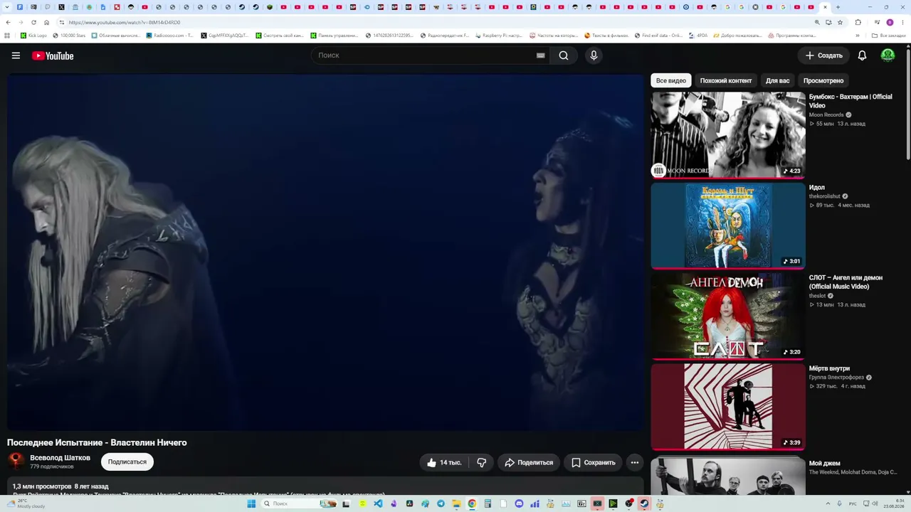Image resolution: width=911 pixels, height=512 pixels.
Task: Open the Chrome profile avatar
Action: 890,22
